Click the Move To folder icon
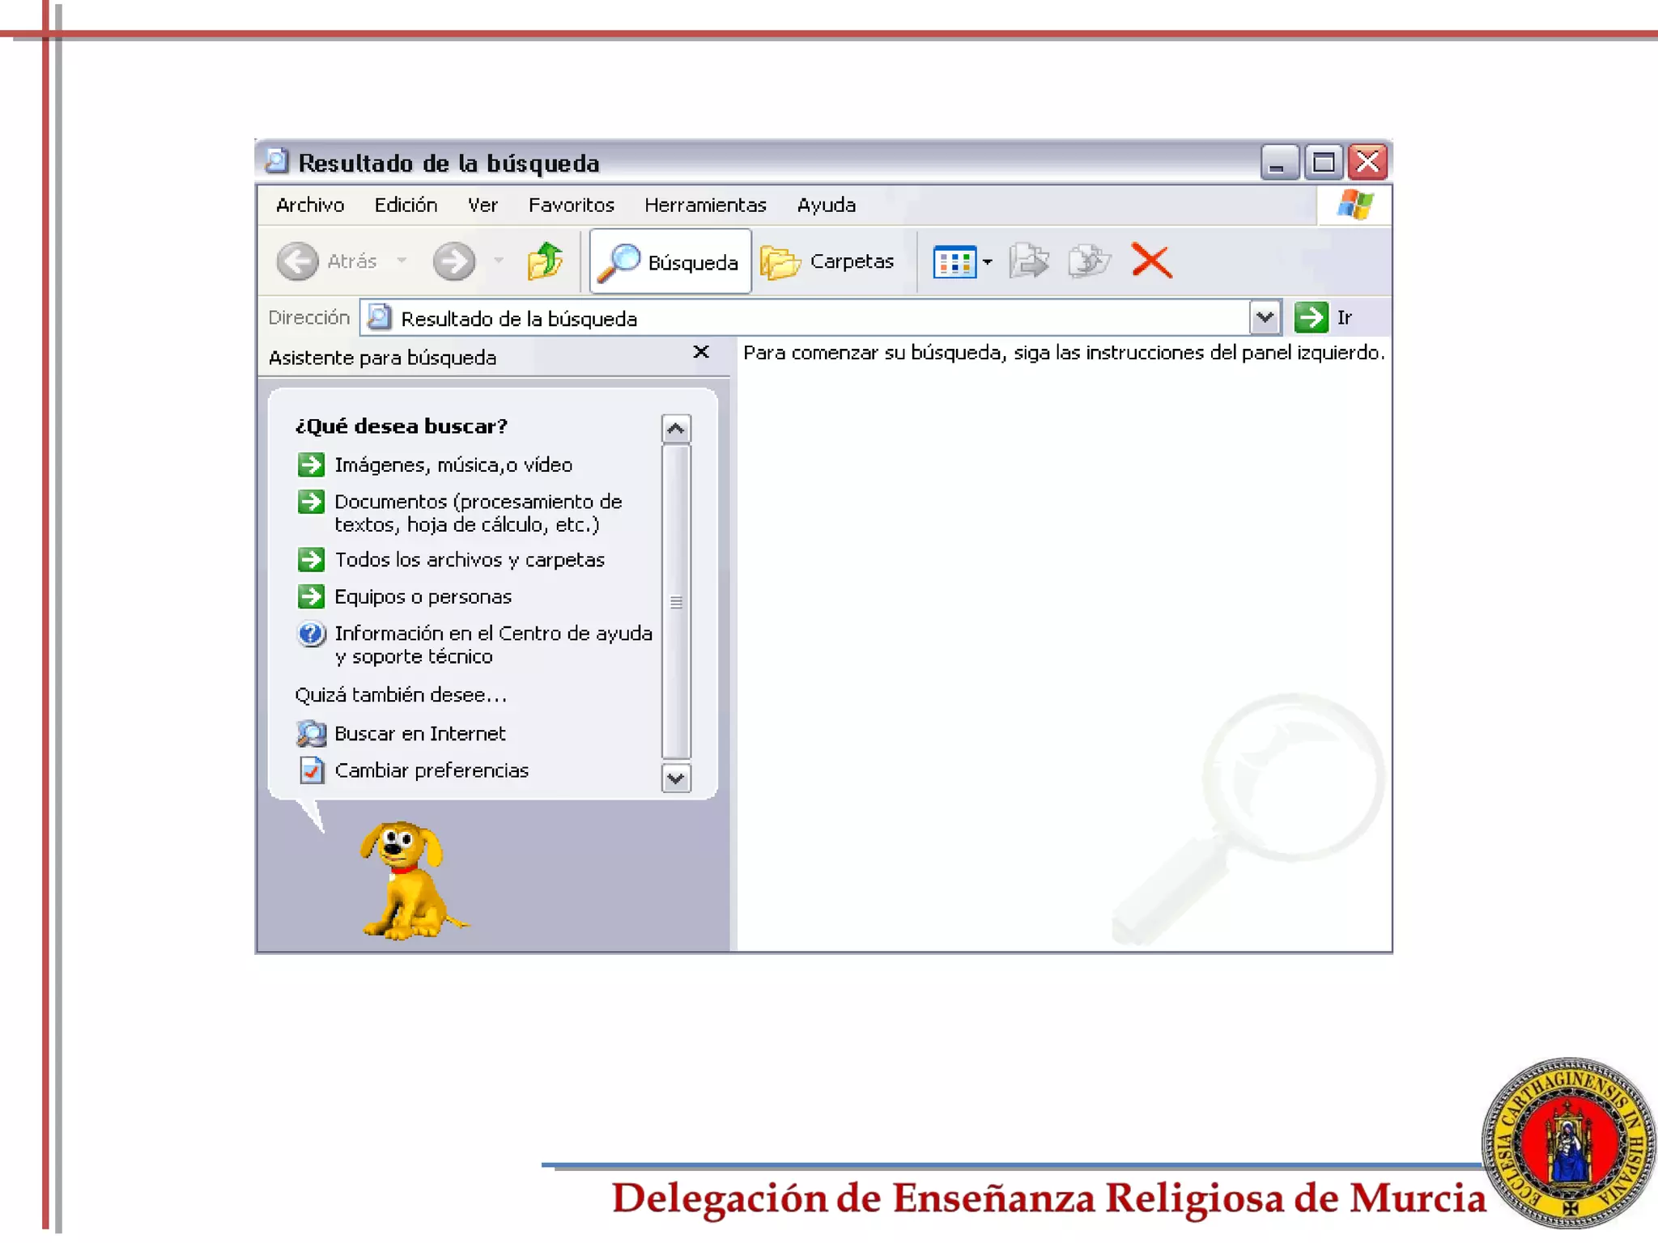1658x1243 pixels. click(x=1029, y=261)
